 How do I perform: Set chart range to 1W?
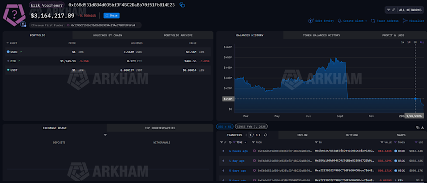tap(403, 43)
